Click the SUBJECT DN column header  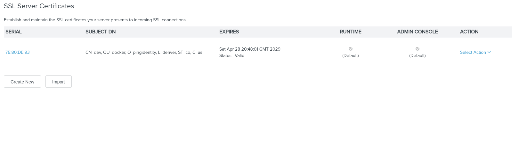pos(101,32)
